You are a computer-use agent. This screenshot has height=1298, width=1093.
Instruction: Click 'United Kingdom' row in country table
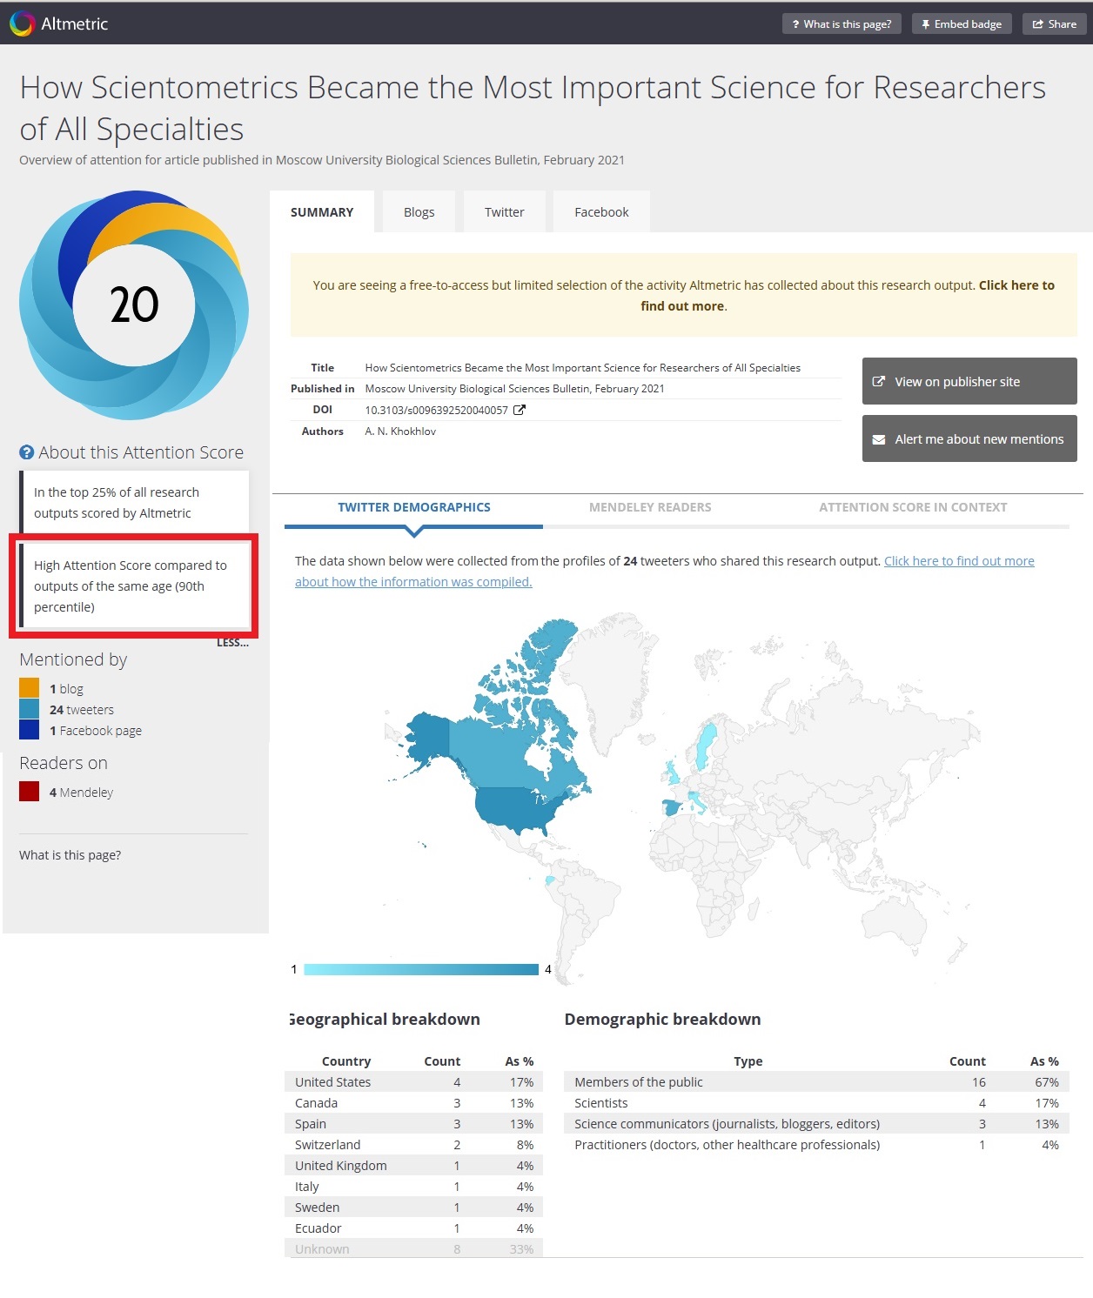pos(413,1166)
